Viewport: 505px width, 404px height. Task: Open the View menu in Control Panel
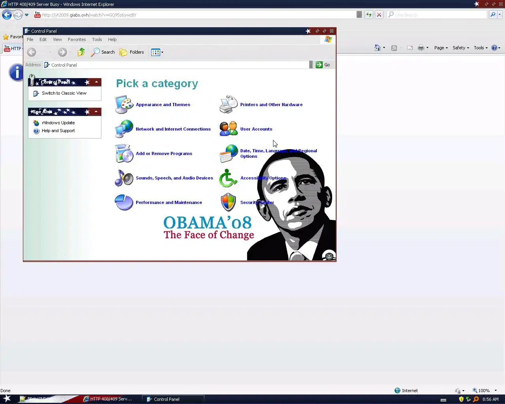[57, 39]
